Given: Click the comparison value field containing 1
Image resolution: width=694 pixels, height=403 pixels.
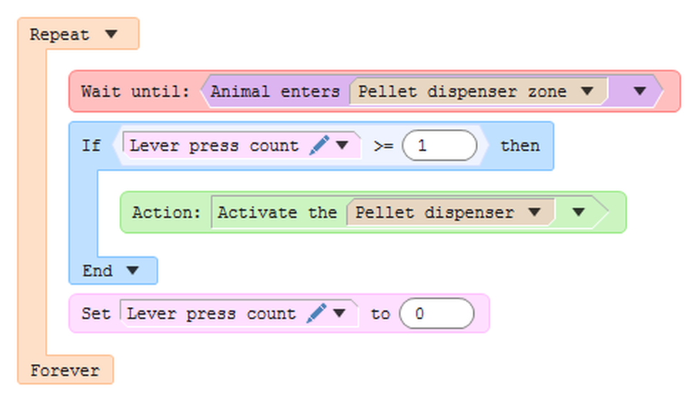Looking at the screenshot, I should [439, 146].
